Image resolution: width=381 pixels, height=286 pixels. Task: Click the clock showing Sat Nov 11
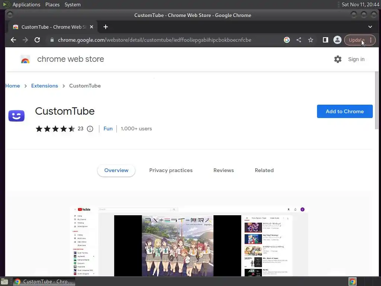pyautogui.click(x=360, y=4)
